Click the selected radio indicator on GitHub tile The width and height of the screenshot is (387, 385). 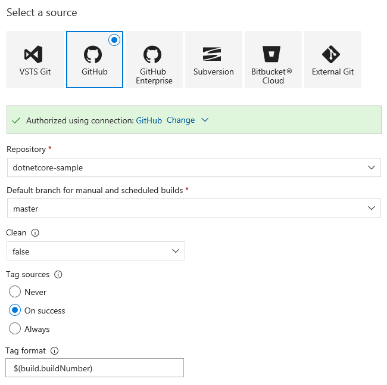pyautogui.click(x=114, y=40)
